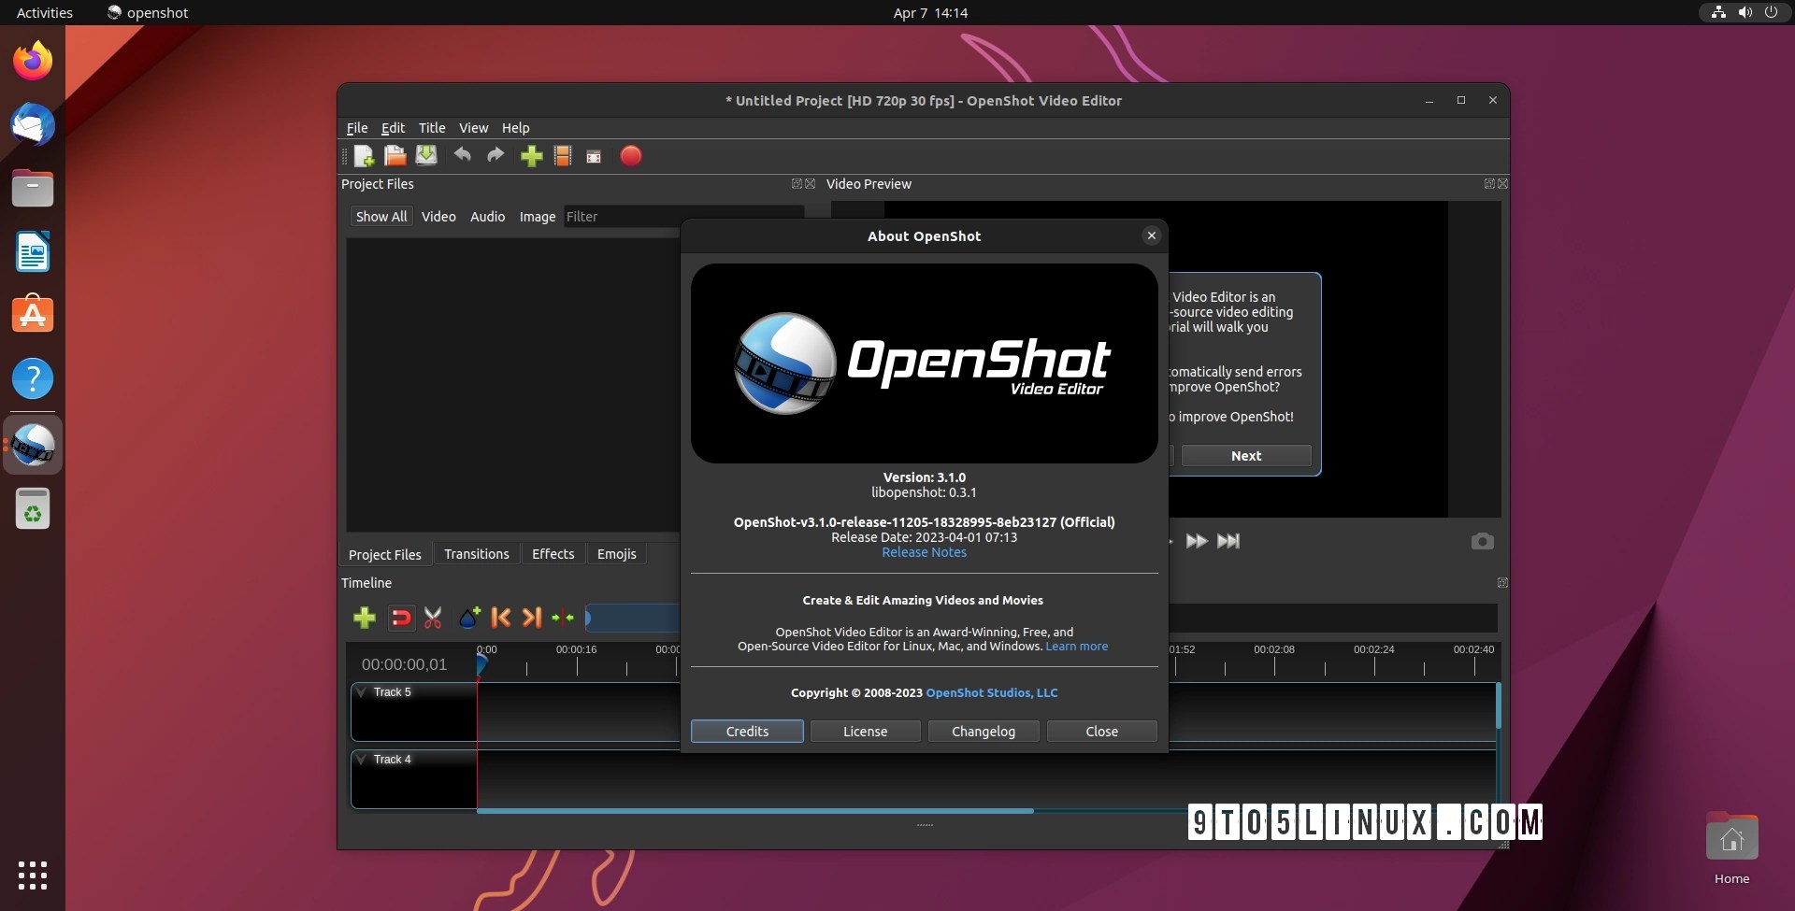Open the Release Notes link
This screenshot has height=911, width=1795.
[x=924, y=552]
